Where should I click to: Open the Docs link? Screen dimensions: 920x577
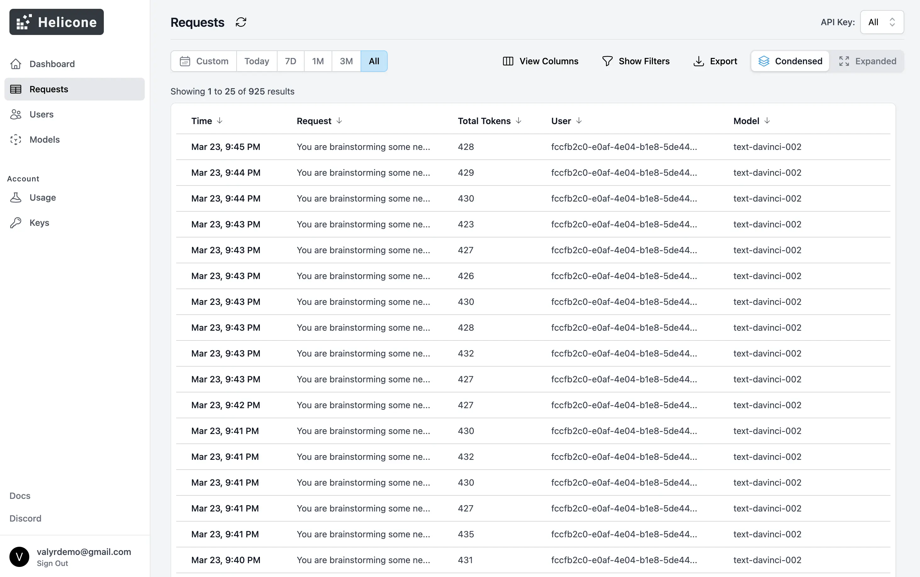20,495
